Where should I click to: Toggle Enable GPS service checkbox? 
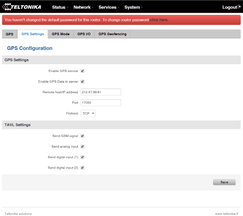click(x=82, y=71)
